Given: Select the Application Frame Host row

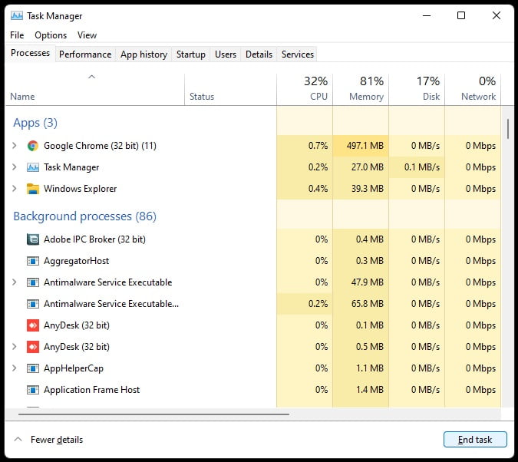Looking at the screenshot, I should [x=253, y=390].
